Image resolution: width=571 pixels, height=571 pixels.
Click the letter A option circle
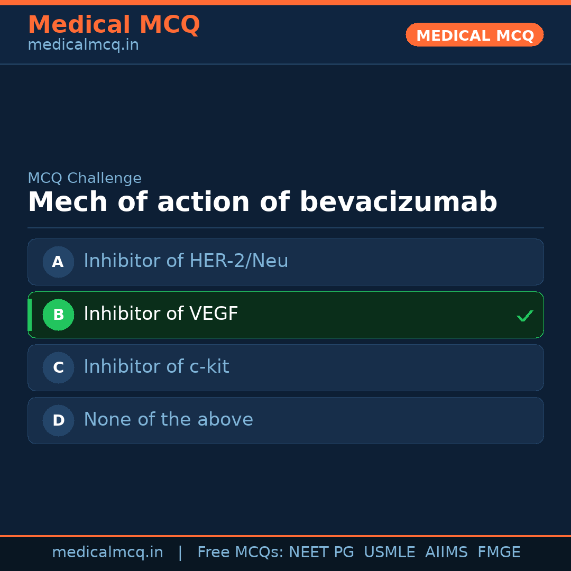(x=58, y=262)
